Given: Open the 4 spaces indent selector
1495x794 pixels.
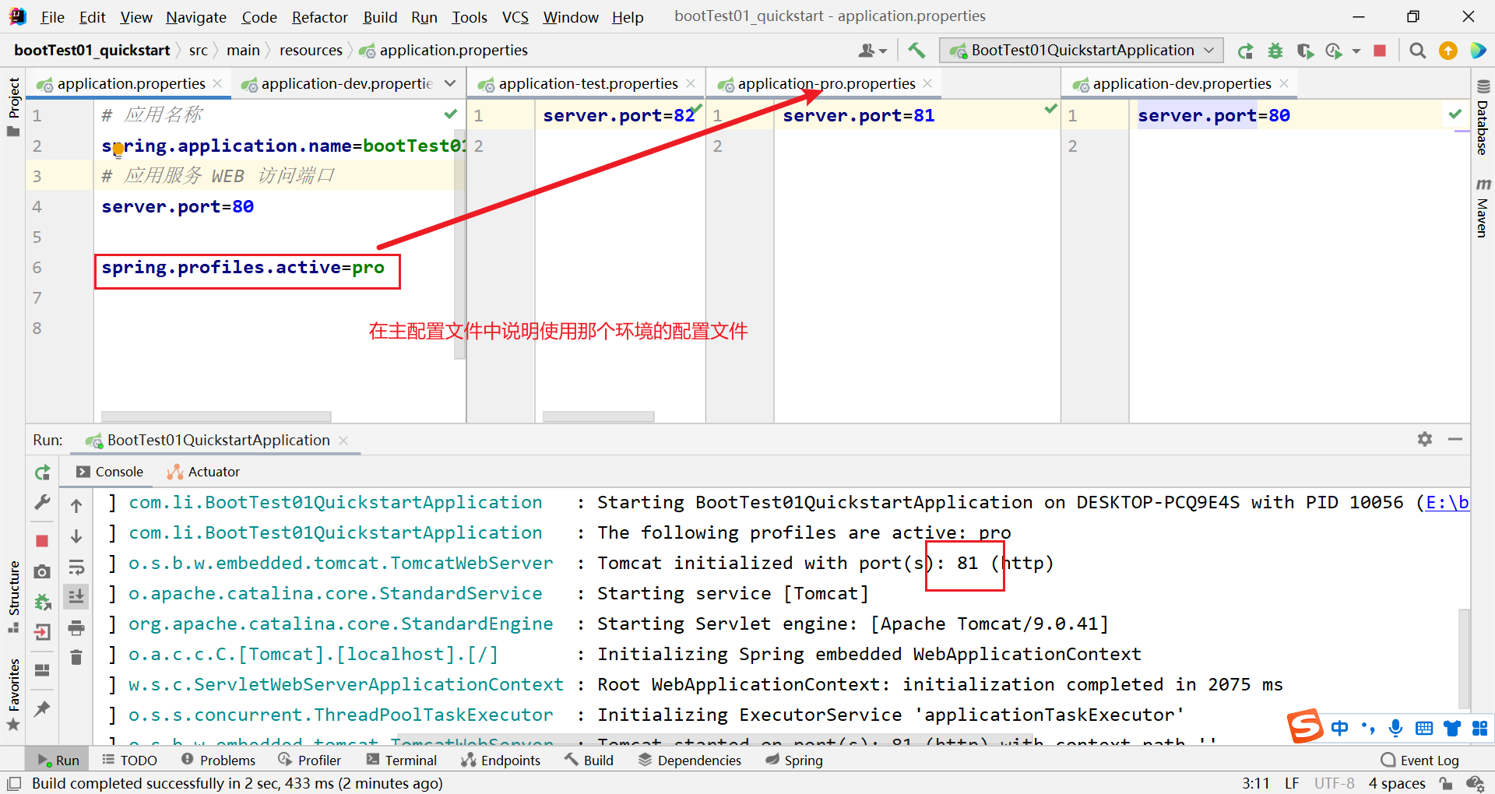Looking at the screenshot, I should (x=1397, y=783).
